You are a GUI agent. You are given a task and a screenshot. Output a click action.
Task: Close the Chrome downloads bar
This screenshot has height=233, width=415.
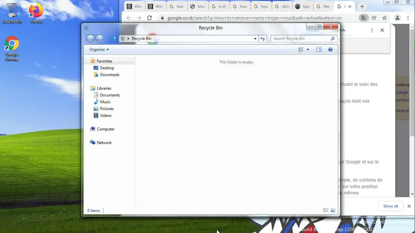pyautogui.click(x=409, y=206)
